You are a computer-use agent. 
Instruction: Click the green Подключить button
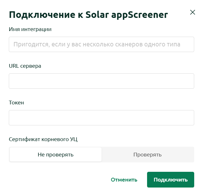(171, 180)
